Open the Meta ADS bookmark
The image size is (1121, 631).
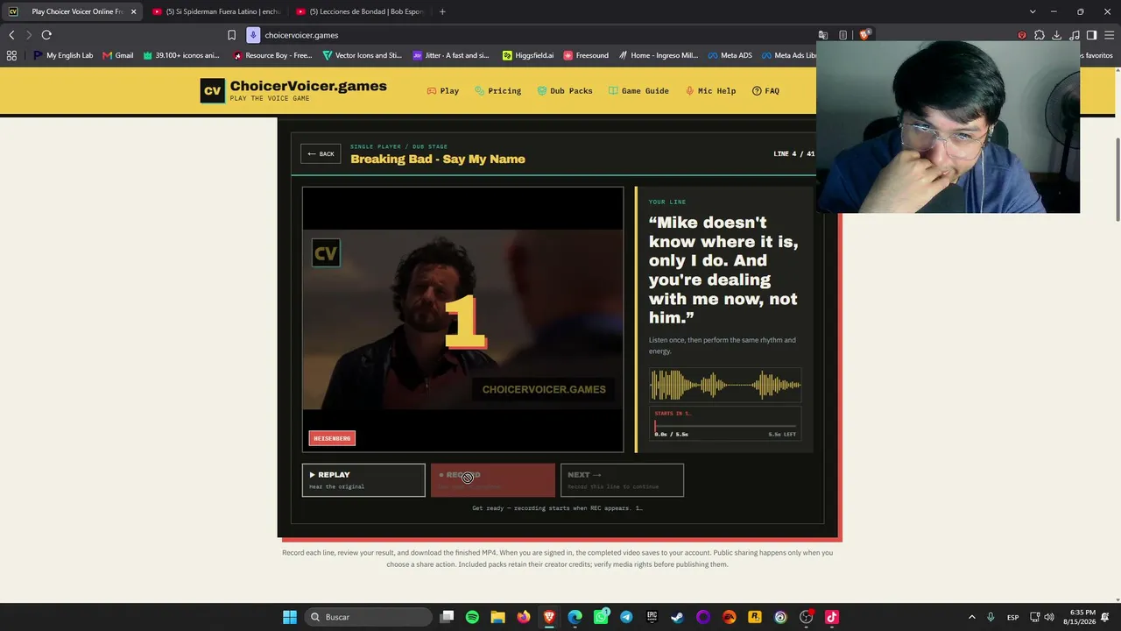[x=730, y=55]
